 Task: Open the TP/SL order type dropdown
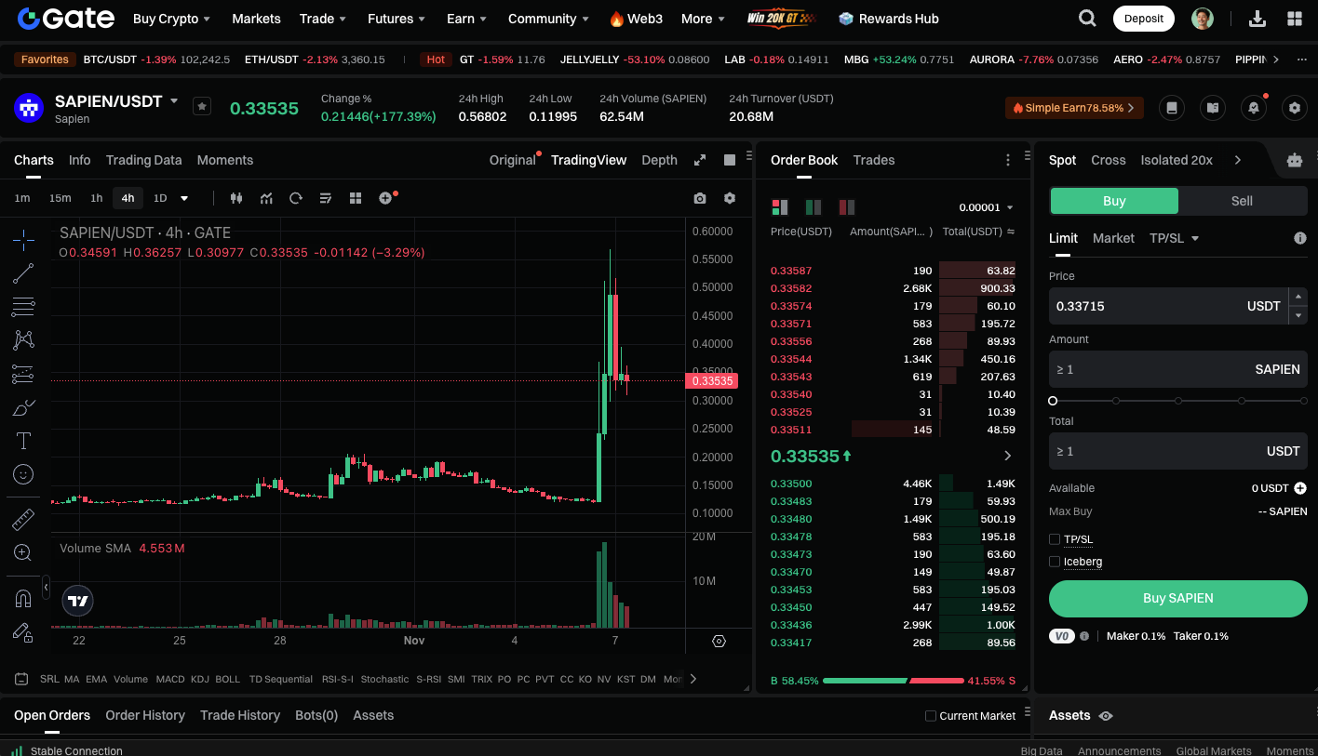pyautogui.click(x=1174, y=238)
